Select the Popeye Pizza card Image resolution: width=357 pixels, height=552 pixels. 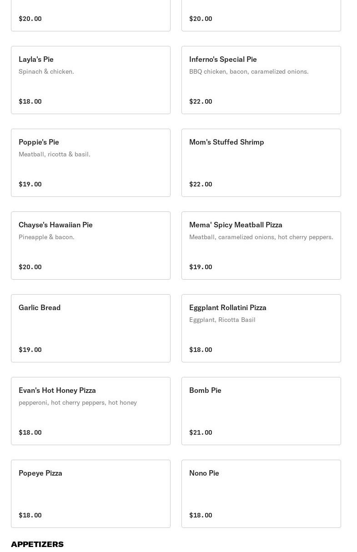(91, 494)
